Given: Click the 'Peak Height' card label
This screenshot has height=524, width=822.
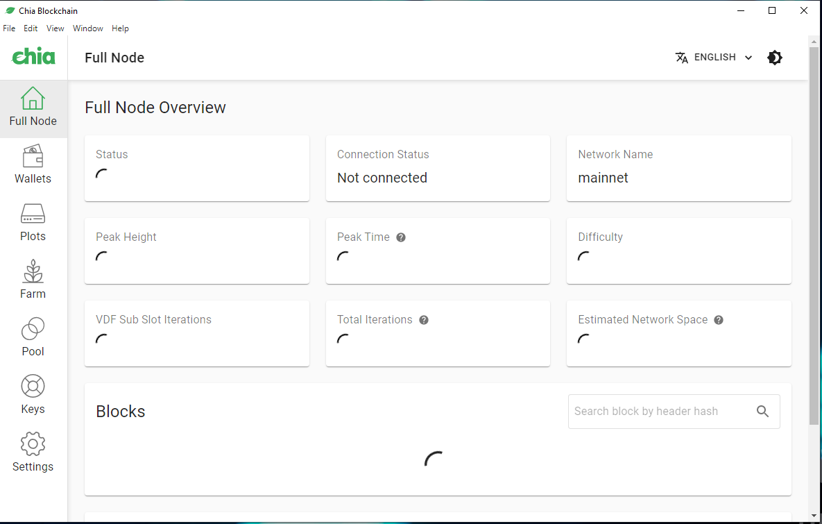Looking at the screenshot, I should click(x=126, y=237).
